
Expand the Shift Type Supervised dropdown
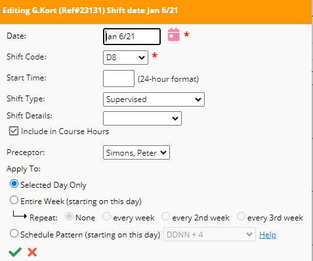click(154, 99)
